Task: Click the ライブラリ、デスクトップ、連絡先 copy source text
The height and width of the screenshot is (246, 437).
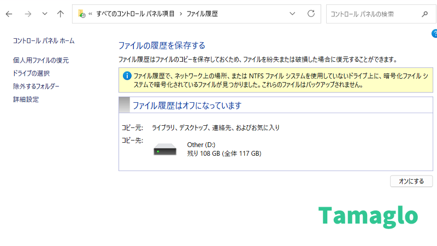Action: pyautogui.click(x=215, y=128)
